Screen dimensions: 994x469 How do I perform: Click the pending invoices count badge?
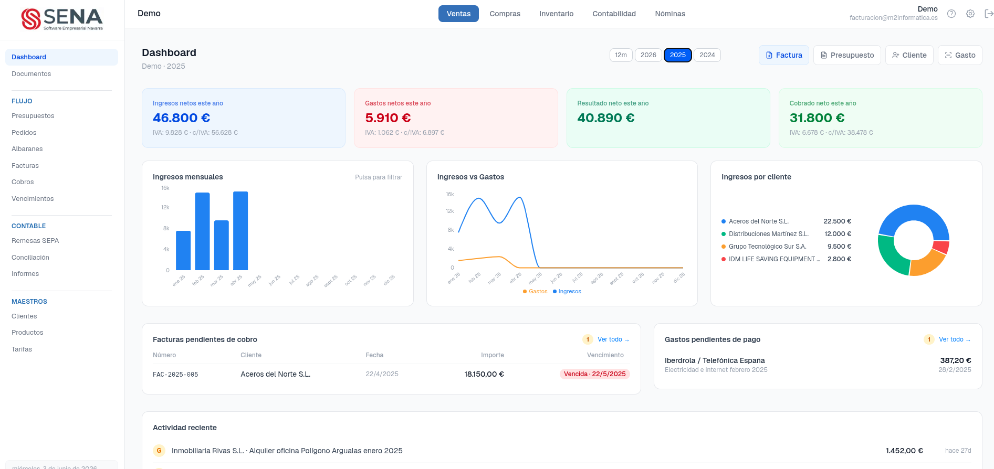(x=588, y=339)
